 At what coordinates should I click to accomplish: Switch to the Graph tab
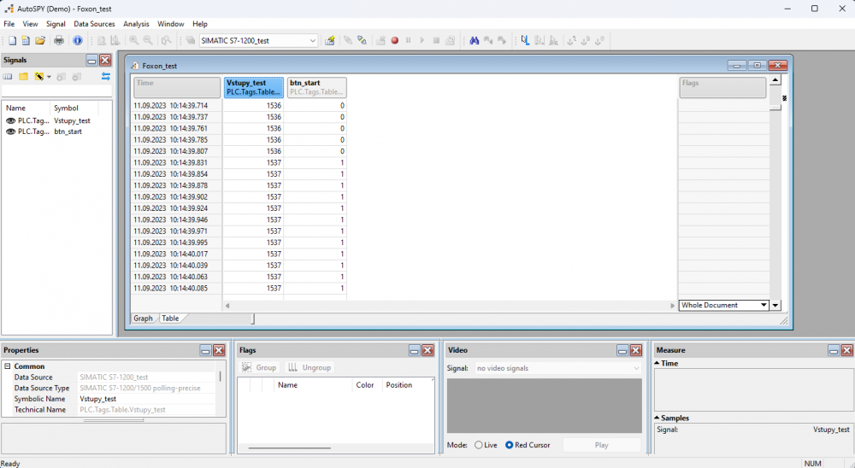pos(144,319)
